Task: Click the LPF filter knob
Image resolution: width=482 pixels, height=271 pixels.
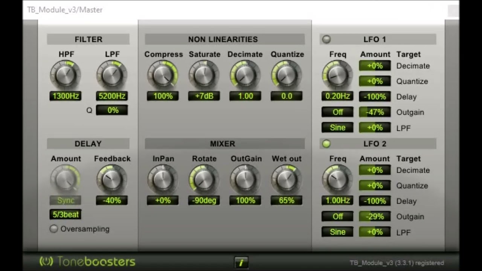Action: [x=112, y=75]
